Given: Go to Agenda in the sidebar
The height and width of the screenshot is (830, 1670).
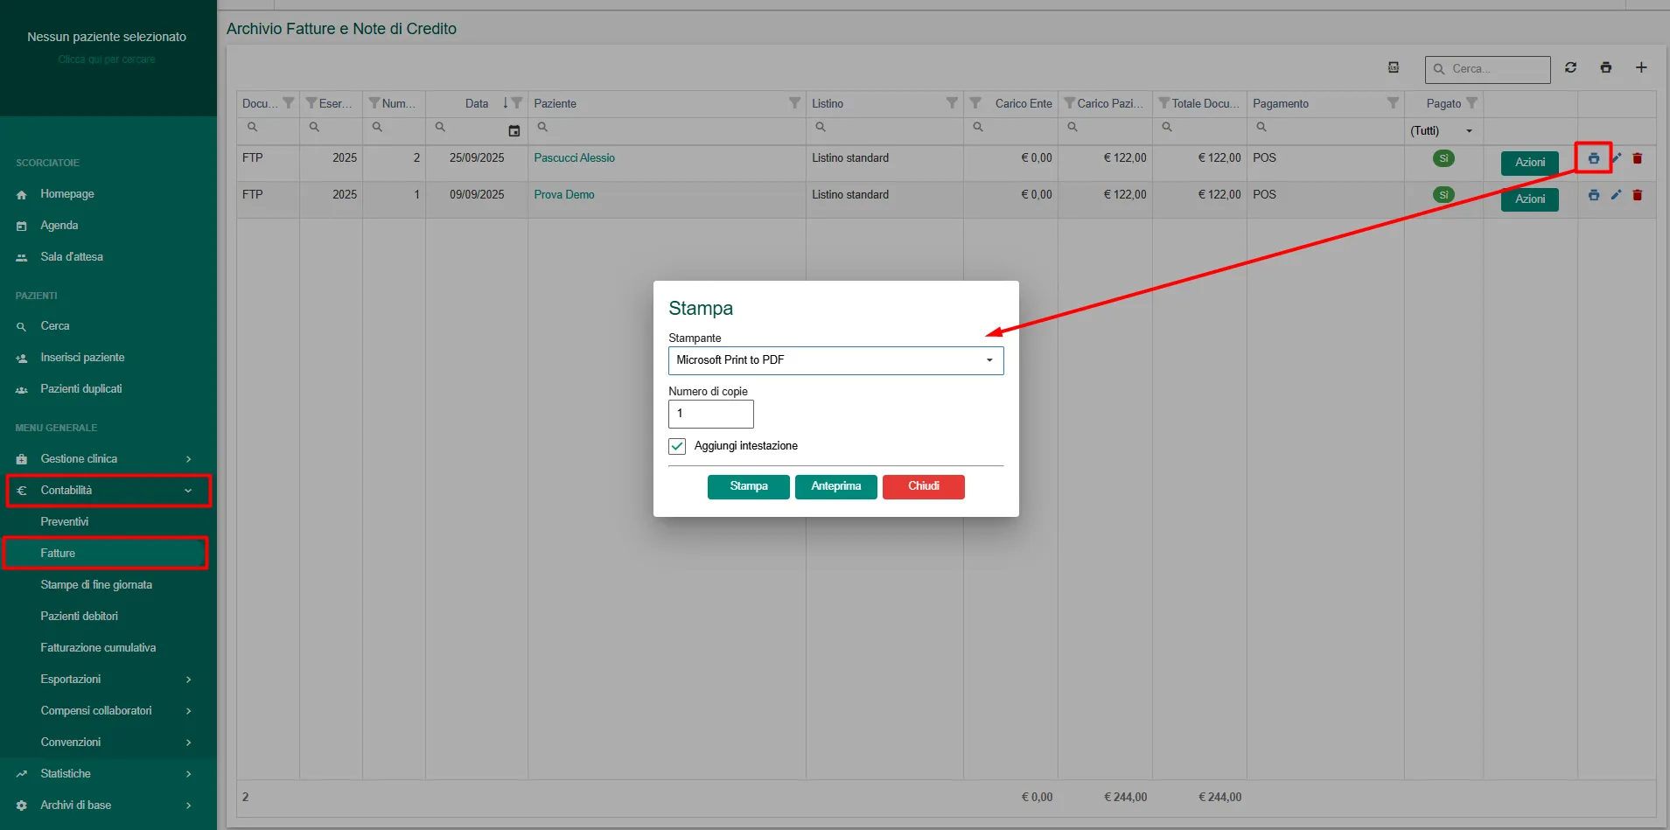Looking at the screenshot, I should [59, 226].
